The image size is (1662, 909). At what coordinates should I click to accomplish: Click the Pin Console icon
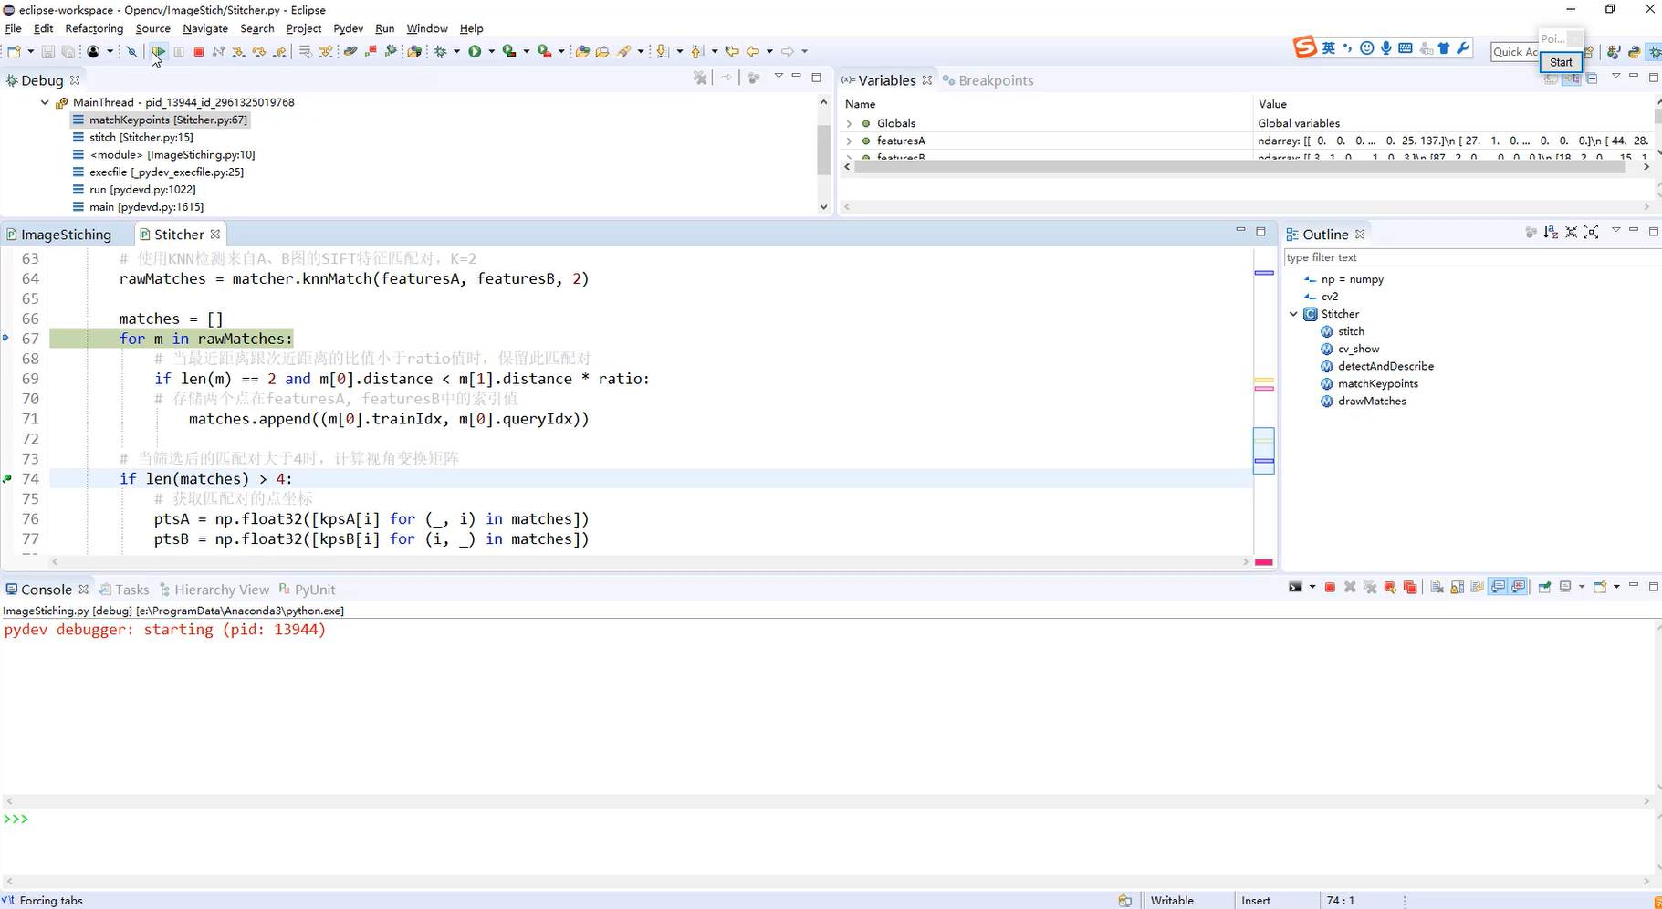pyautogui.click(x=1544, y=587)
